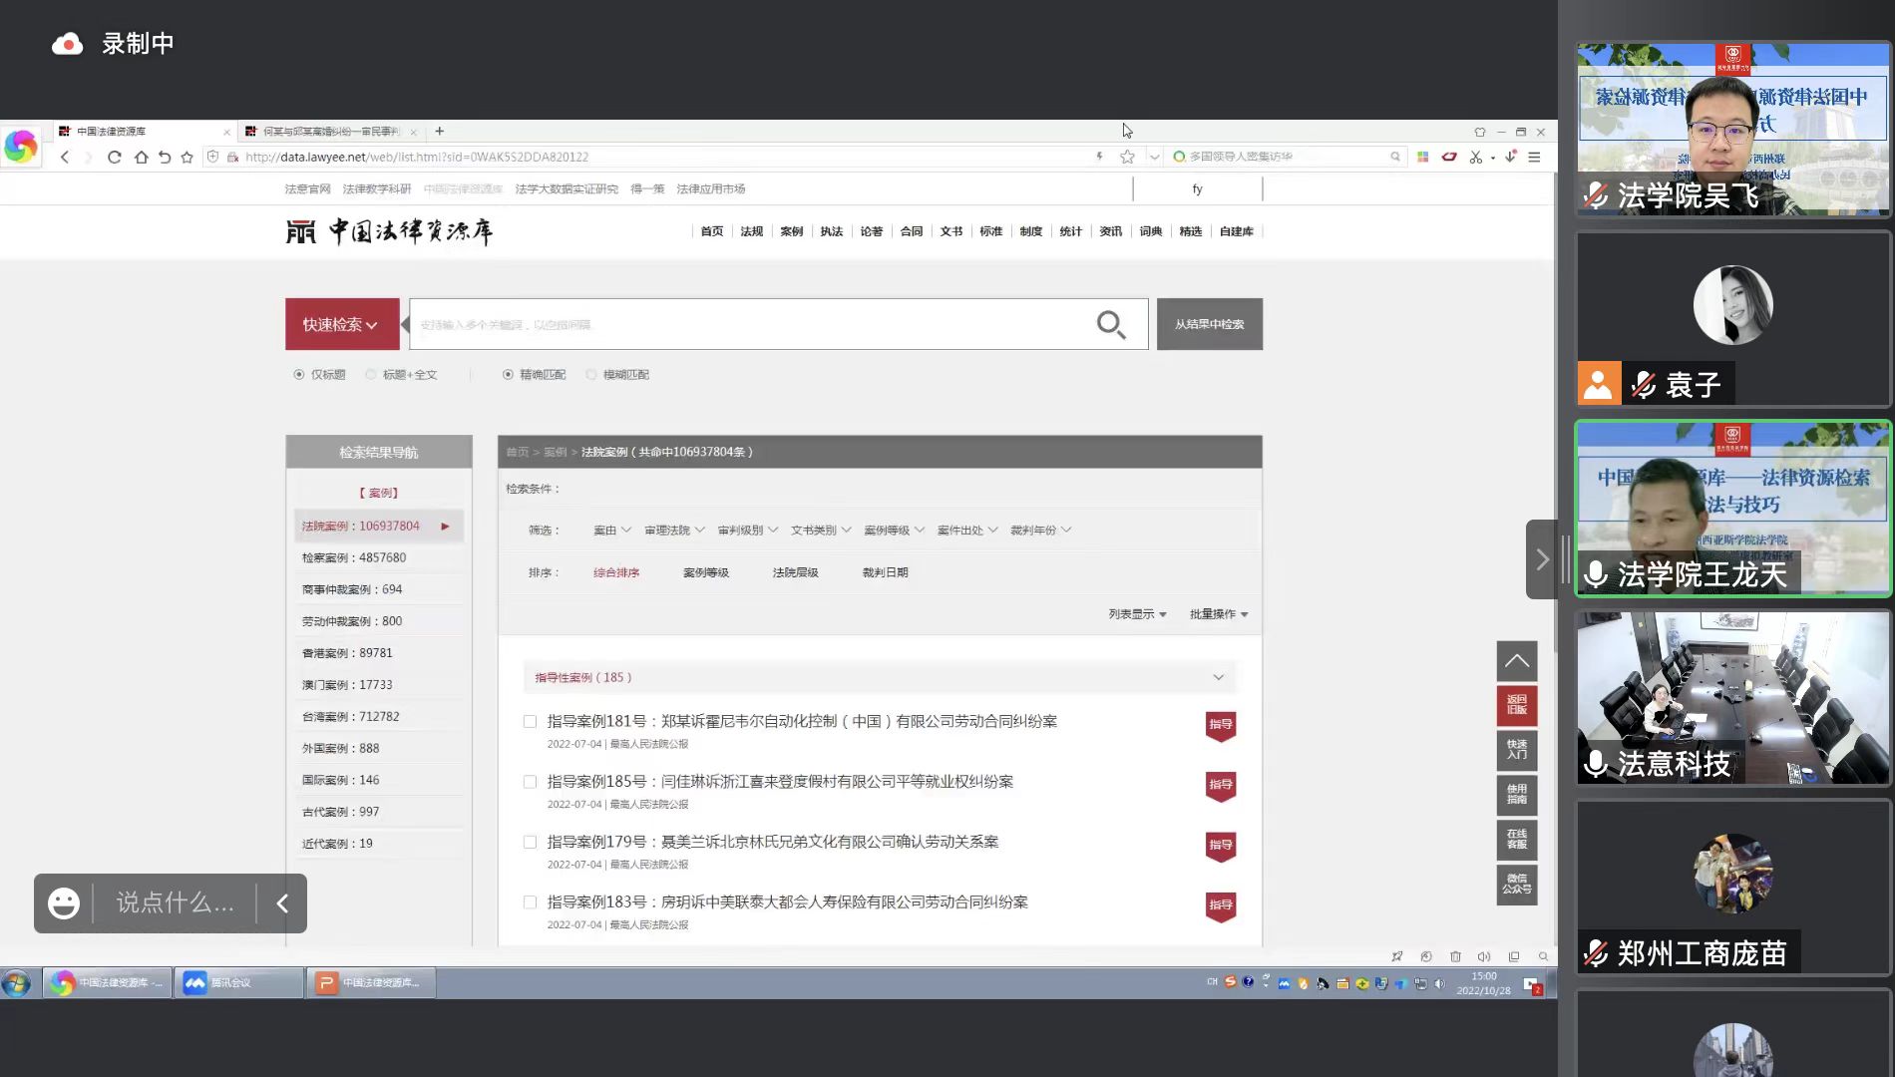Click 指导 badge for case 181
The height and width of the screenshot is (1077, 1895).
coord(1221,725)
